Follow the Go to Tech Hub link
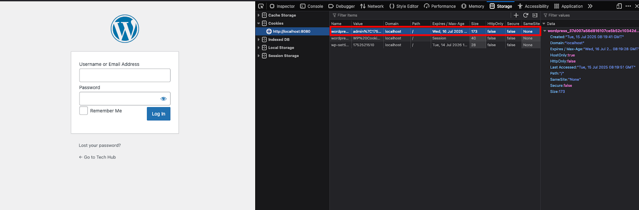This screenshot has width=639, height=210. pos(97,157)
